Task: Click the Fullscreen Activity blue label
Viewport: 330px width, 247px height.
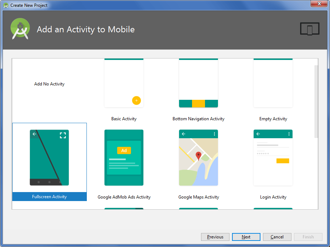Action: pos(49,196)
